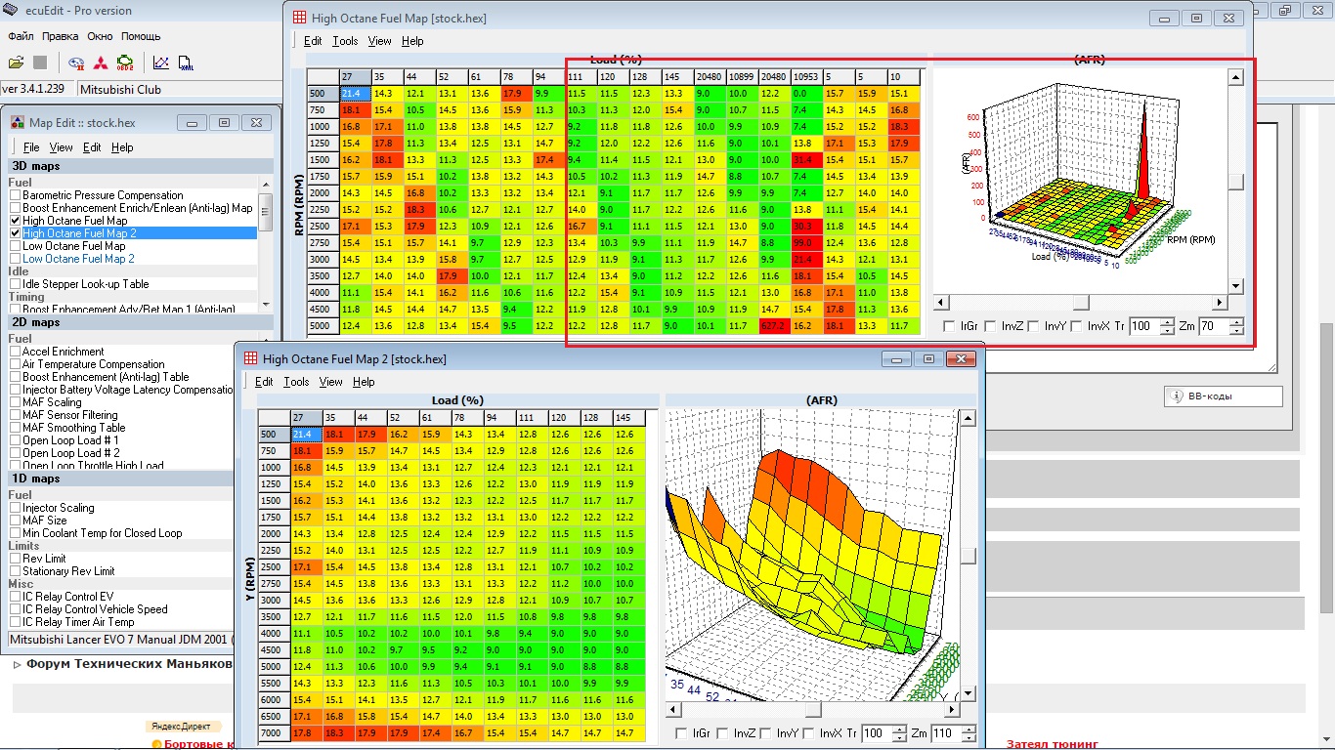The width and height of the screenshot is (1335, 750).
Task: Open File menu in Map Edit window
Action: [x=31, y=147]
